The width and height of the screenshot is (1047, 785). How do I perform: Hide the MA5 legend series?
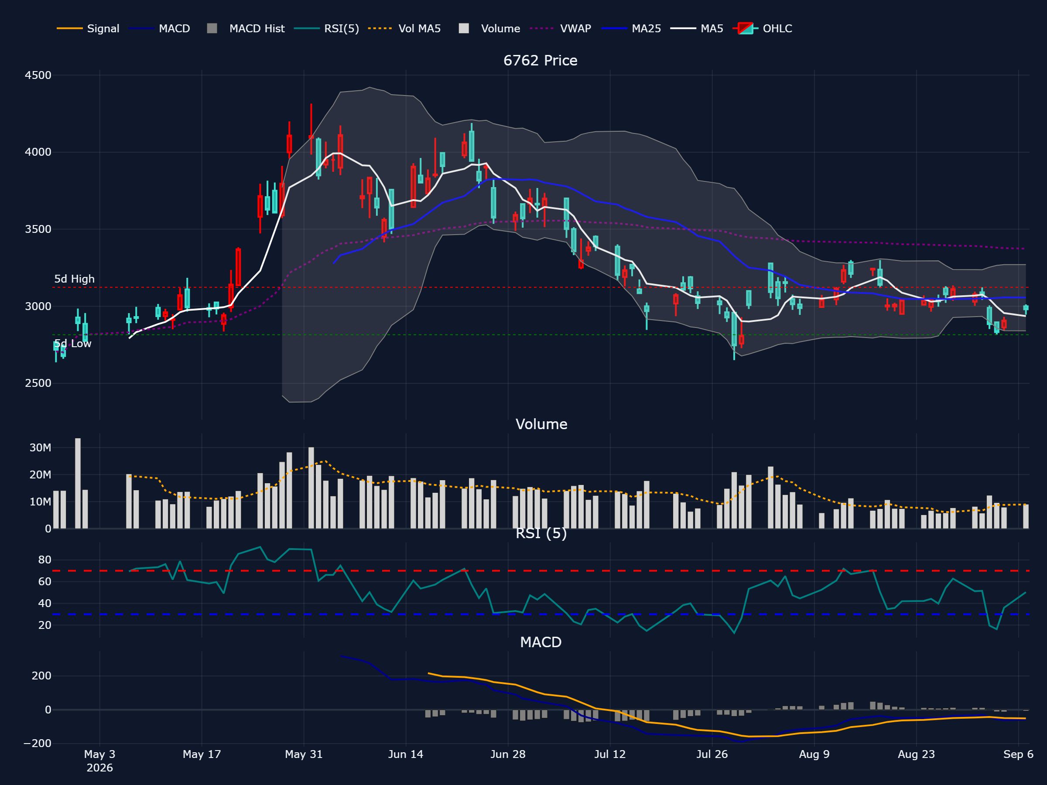tap(697, 28)
